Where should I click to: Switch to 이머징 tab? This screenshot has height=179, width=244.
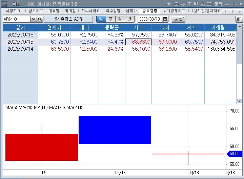coord(70,11)
